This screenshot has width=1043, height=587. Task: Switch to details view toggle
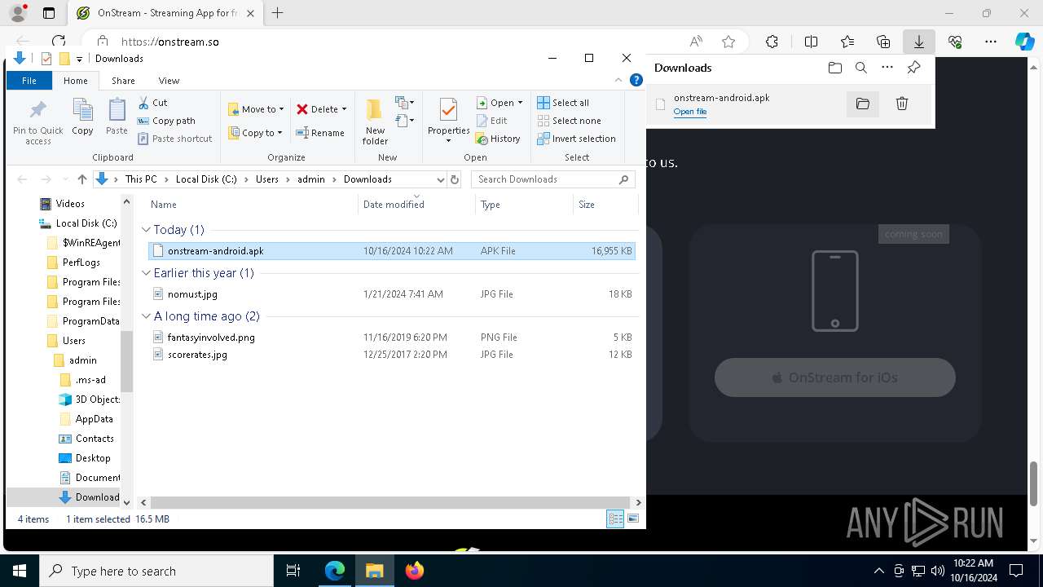click(615, 519)
